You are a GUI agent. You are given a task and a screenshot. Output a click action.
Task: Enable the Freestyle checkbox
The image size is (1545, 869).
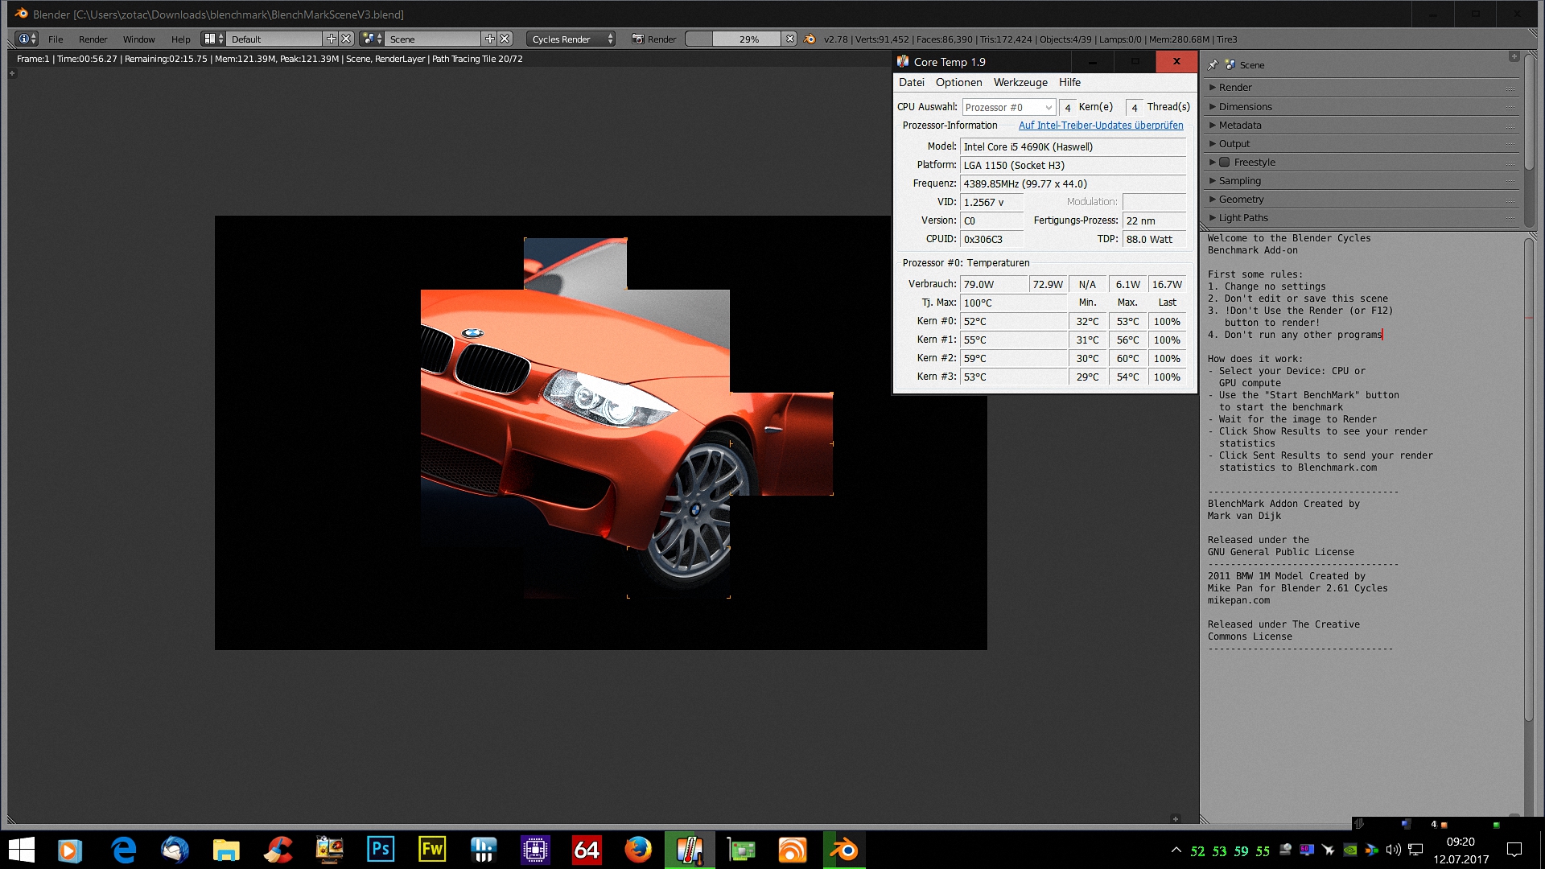point(1225,163)
